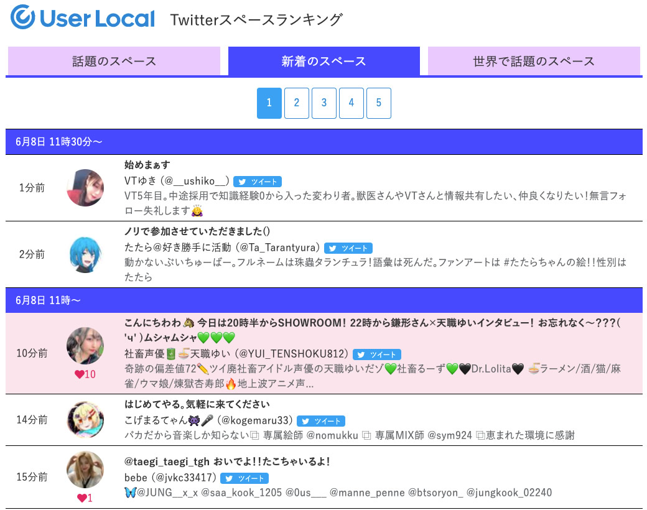Open the space ノリで参加させていただきました()
The height and width of the screenshot is (510, 647).
point(197,231)
